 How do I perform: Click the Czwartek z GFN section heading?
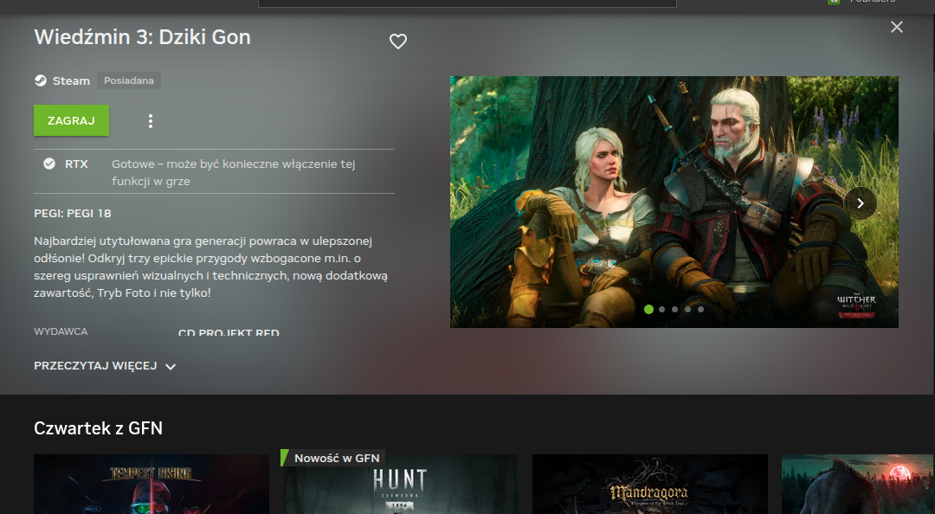tap(98, 427)
